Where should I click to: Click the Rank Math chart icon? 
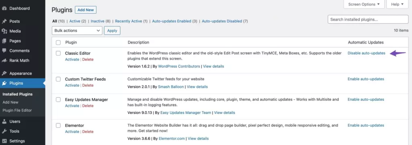[x=4, y=60]
